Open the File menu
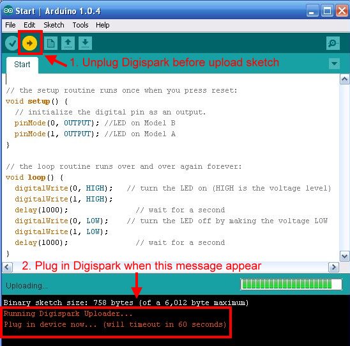 point(10,25)
